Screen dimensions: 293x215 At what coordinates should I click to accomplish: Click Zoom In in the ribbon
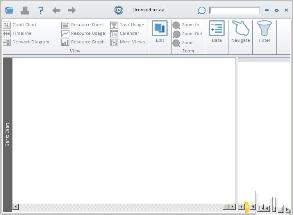tap(186, 25)
